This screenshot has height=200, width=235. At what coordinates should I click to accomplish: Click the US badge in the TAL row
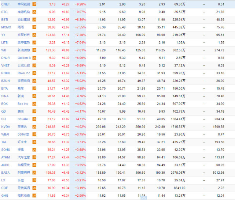[x=34, y=142]
